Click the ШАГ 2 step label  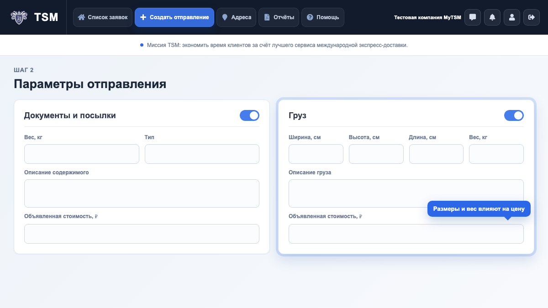click(x=24, y=70)
